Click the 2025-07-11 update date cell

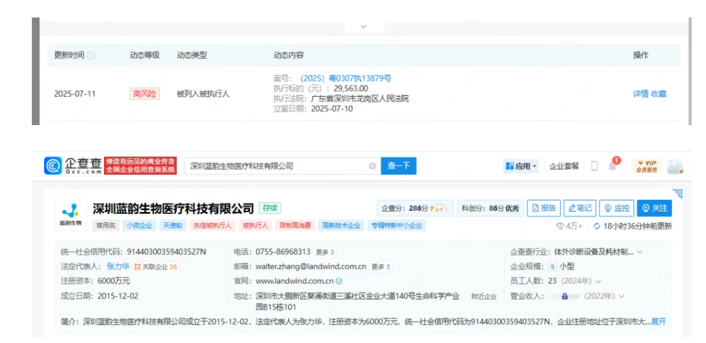coord(75,94)
